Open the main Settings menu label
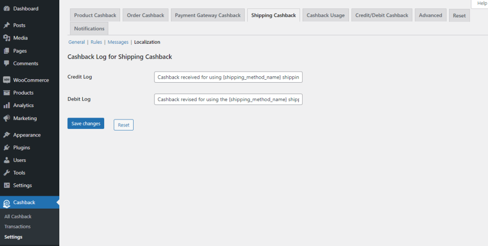 click(x=22, y=185)
